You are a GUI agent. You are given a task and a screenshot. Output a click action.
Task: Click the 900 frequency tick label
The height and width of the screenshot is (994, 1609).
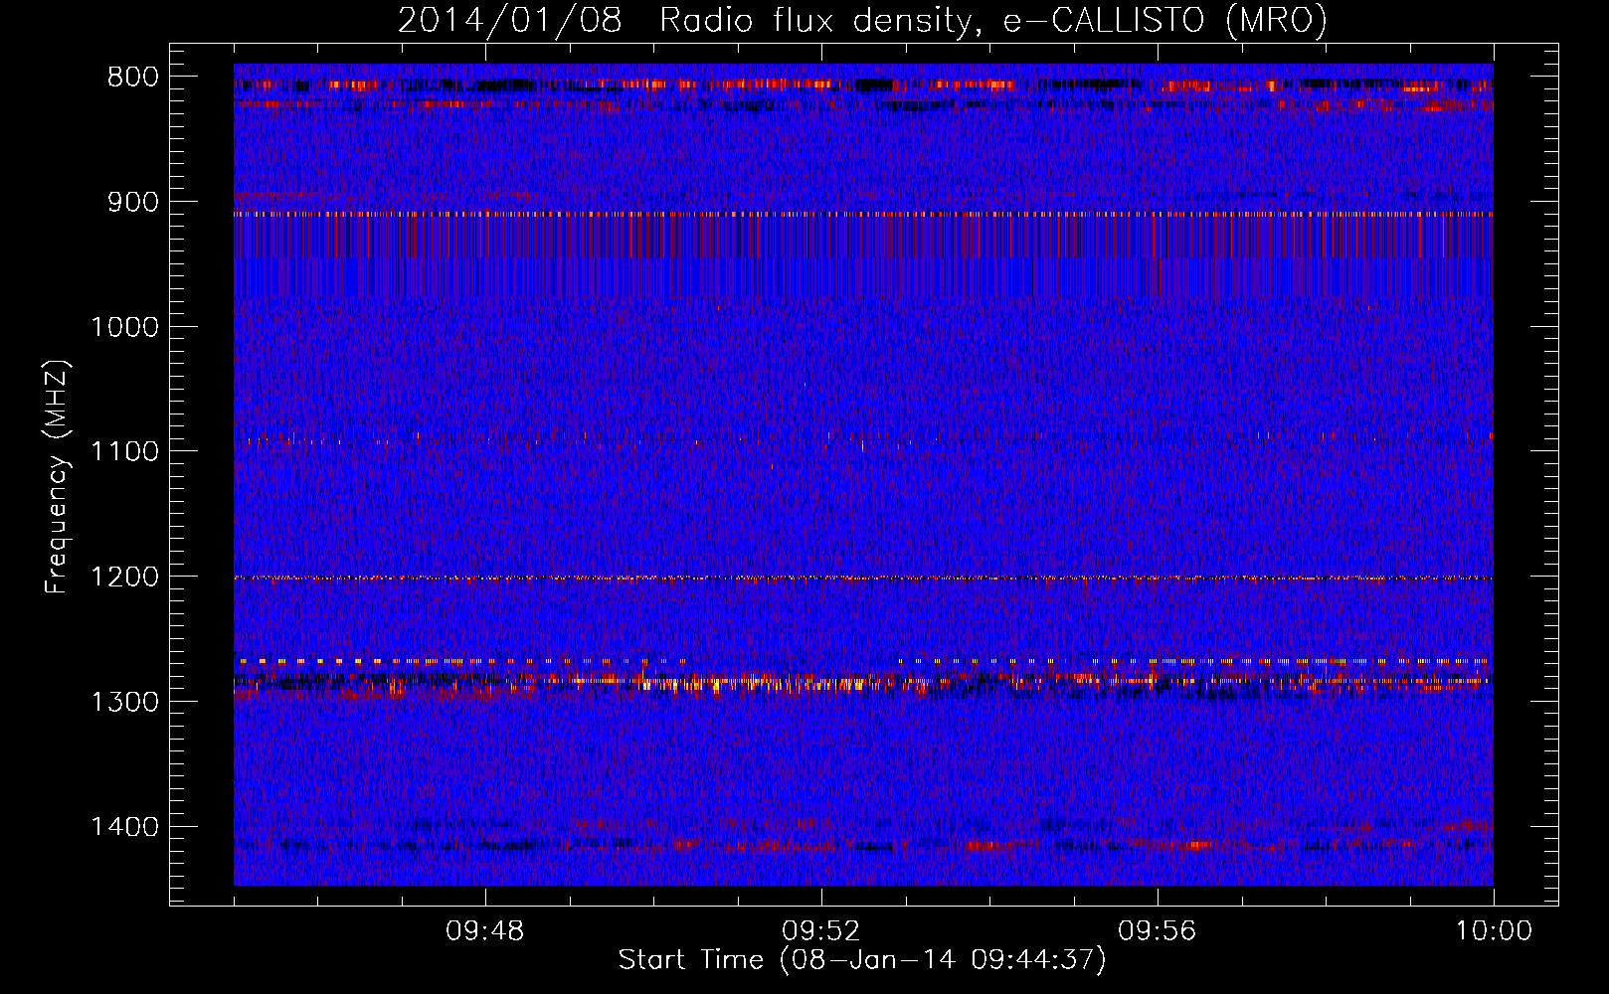pyautogui.click(x=132, y=202)
